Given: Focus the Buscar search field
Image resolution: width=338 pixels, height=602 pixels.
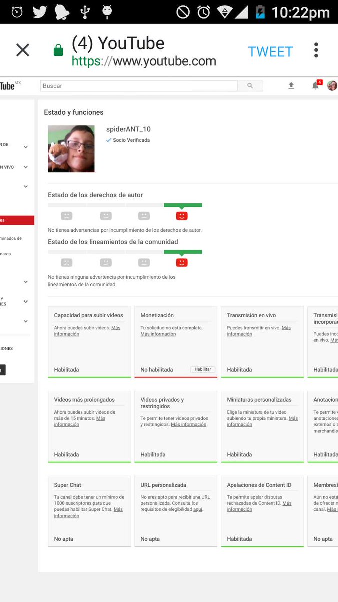Looking at the screenshot, I should click(x=139, y=86).
